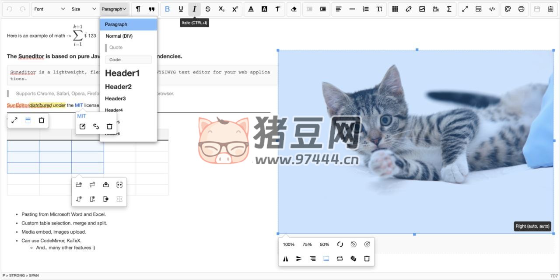Screen dimensions: 560x280
Task: Open the insert table grid icon
Action: 395,9
